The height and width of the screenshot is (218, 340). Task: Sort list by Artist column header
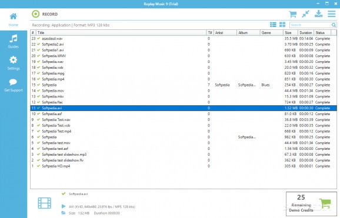click(225, 33)
